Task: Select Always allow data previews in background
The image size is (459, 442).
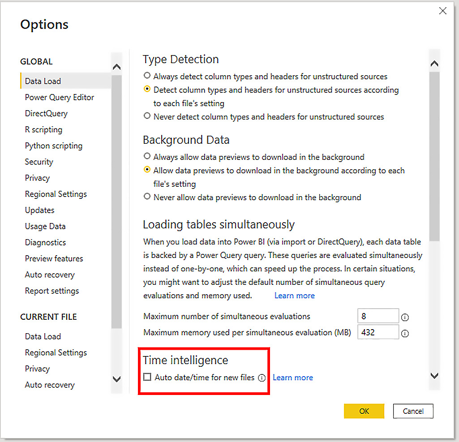Action: click(147, 157)
